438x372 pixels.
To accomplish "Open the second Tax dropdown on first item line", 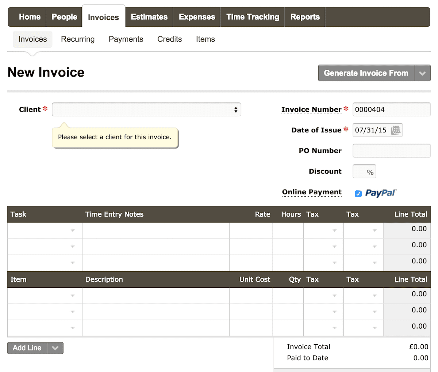I will [375, 296].
